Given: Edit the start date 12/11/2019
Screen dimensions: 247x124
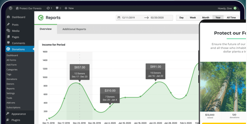Looking at the screenshot, I should 128,18.
